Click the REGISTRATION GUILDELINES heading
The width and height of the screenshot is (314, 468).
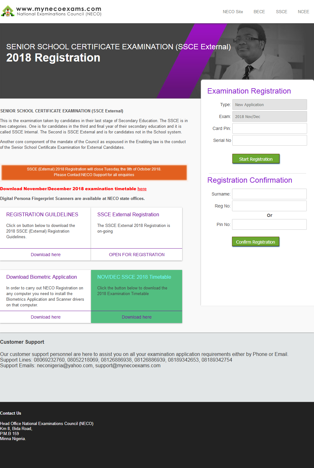pyautogui.click(x=42, y=214)
